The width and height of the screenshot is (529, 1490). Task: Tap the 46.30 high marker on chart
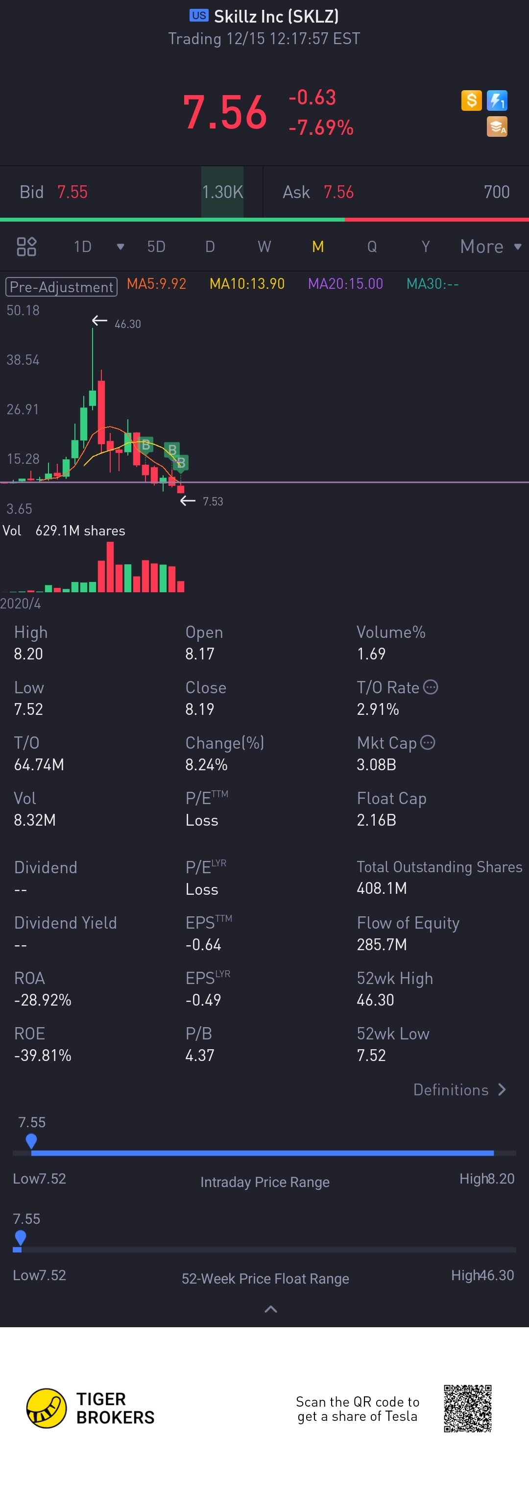click(117, 323)
